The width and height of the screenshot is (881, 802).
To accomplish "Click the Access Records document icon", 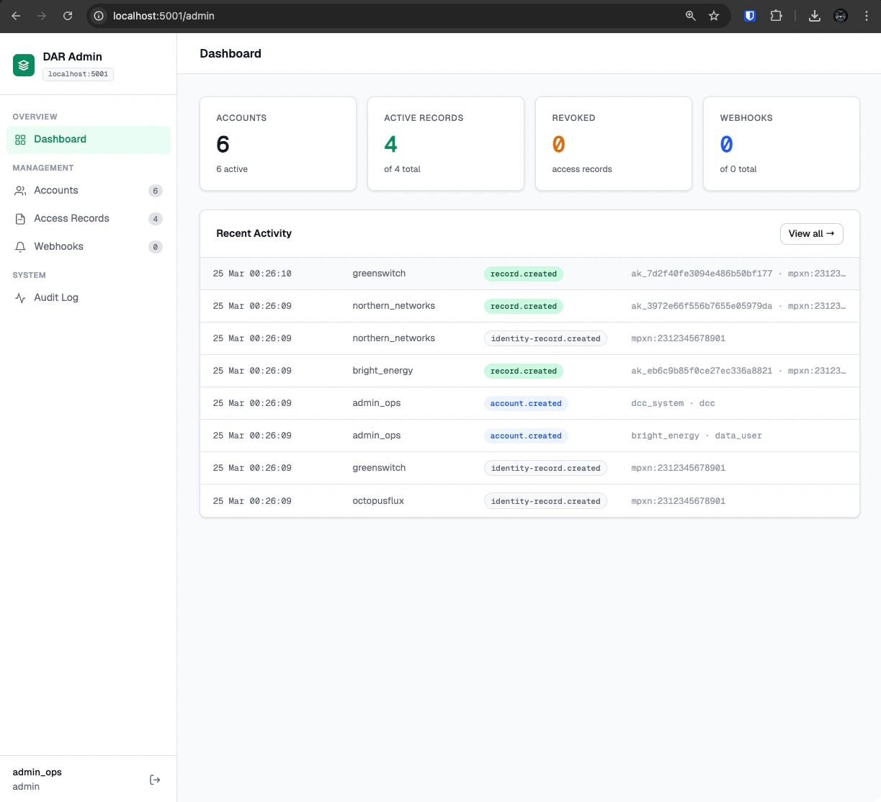I will 20,219.
